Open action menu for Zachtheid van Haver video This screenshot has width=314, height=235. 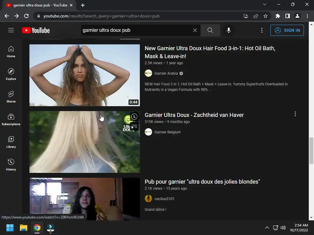(295, 114)
